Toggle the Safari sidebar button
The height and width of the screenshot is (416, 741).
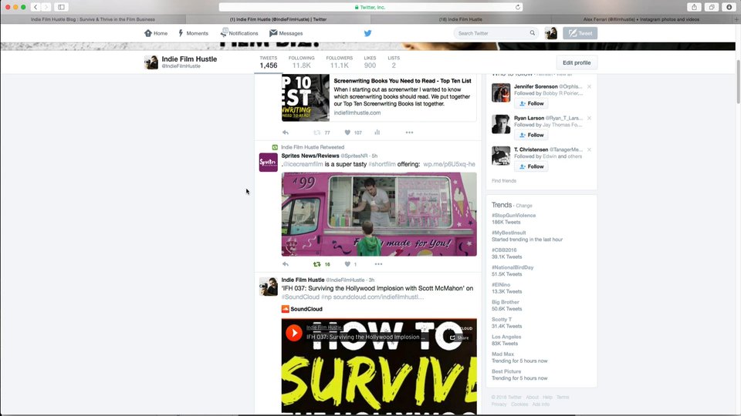(x=62, y=7)
